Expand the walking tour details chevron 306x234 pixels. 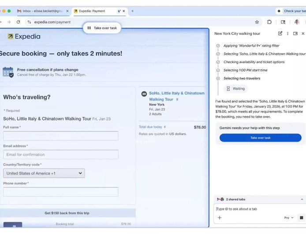177,99
